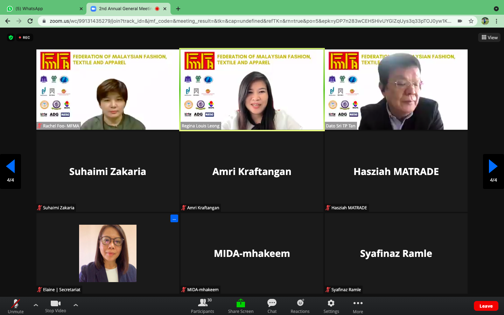Open the Chat panel
Screen dimensions: 504x315
pos(272,306)
